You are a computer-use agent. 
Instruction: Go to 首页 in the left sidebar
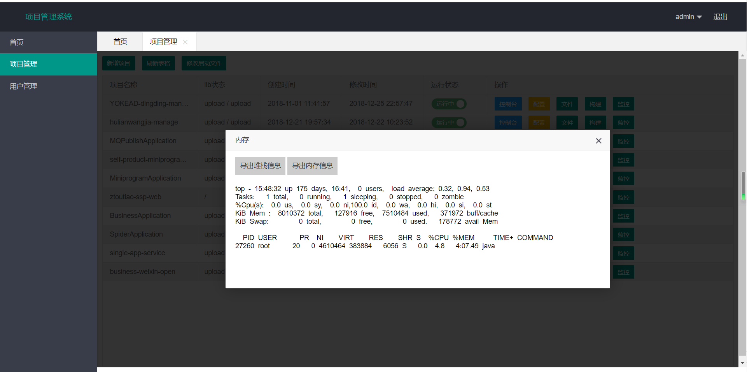[49, 42]
